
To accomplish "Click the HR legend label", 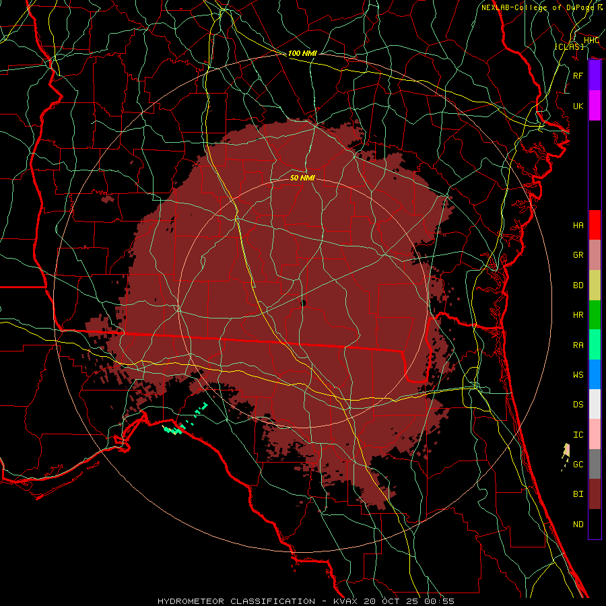I will [x=578, y=315].
